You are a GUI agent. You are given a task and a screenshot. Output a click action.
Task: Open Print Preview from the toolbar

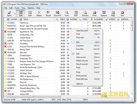[x=85, y=14]
